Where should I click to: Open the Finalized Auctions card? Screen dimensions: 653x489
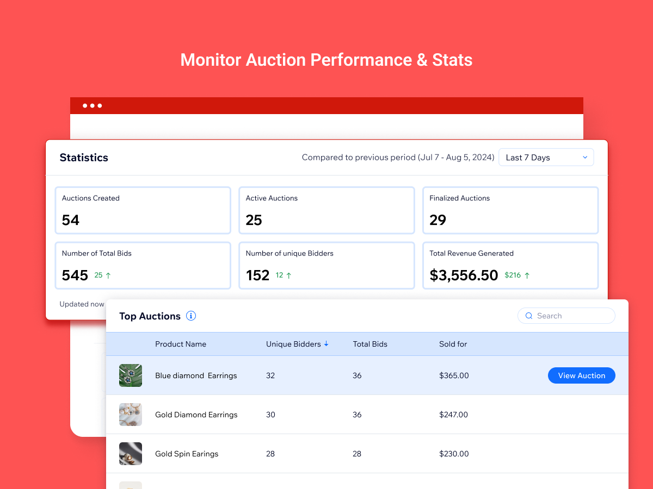point(510,210)
